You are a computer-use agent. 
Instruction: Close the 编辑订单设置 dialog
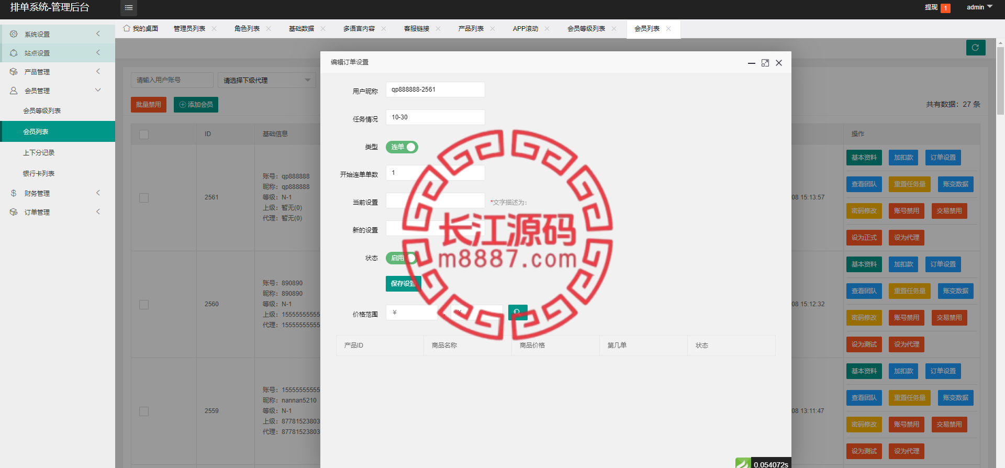pyautogui.click(x=779, y=63)
